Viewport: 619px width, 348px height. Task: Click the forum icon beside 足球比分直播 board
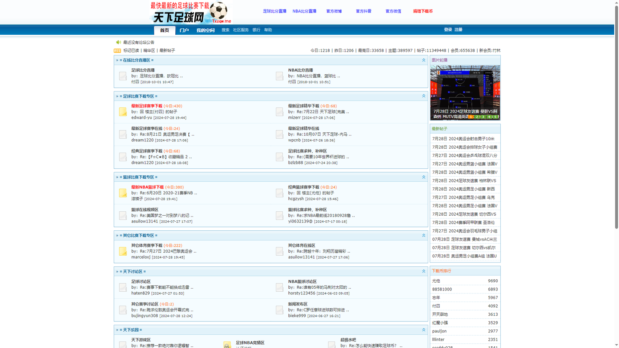pos(123,76)
